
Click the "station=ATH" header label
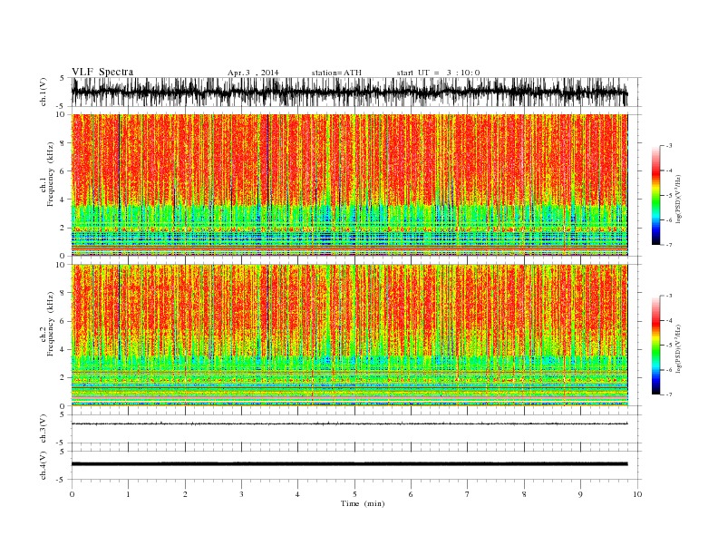tap(336, 73)
